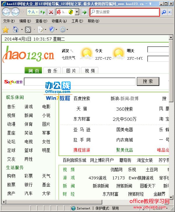Image resolution: width=175 pixels, height=212 pixels.
Task: Click the RSS feeds icon
Action: (28, 30)
